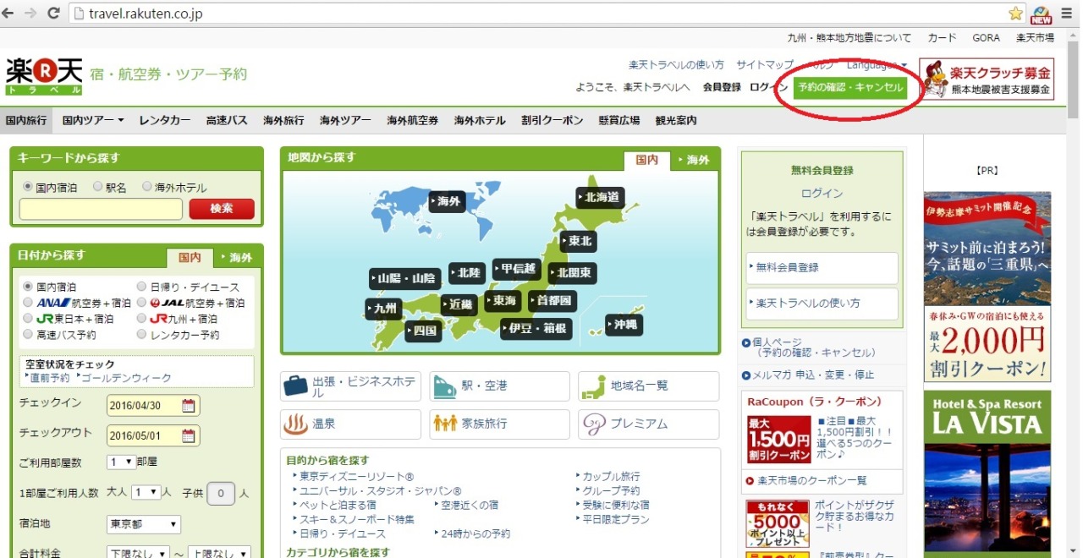The height and width of the screenshot is (558, 1083).
Task: Click the family icon for 家族旅行
Action: 445,424
